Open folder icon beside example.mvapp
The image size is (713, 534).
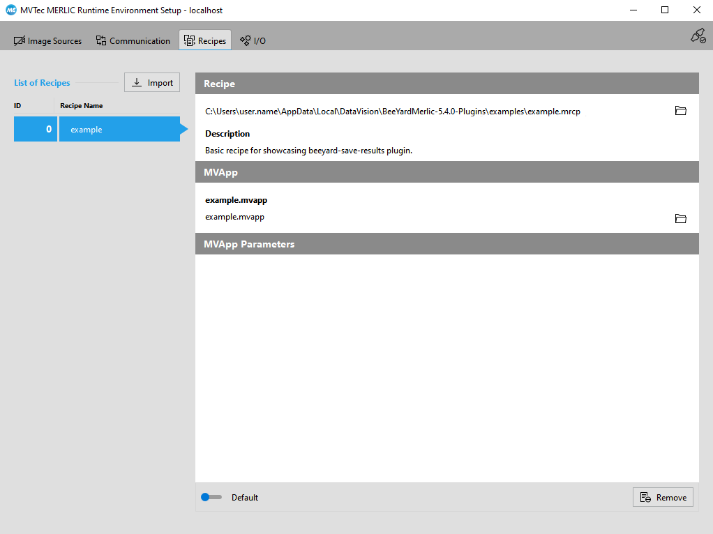(681, 219)
